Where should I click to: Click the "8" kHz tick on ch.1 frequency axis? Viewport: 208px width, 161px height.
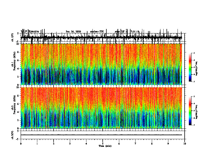tap(18, 52)
